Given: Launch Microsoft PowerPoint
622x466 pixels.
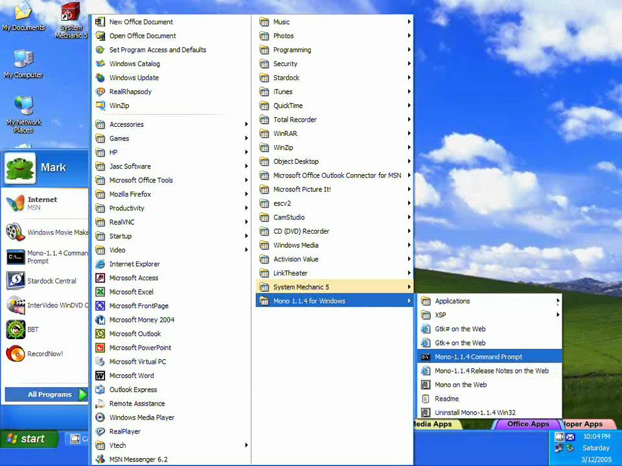Looking at the screenshot, I should tap(171, 348).
